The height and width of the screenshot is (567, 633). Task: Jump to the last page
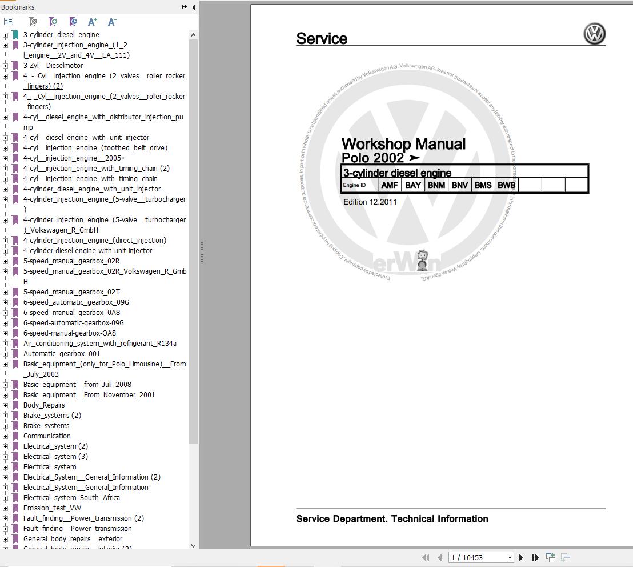pos(535,557)
